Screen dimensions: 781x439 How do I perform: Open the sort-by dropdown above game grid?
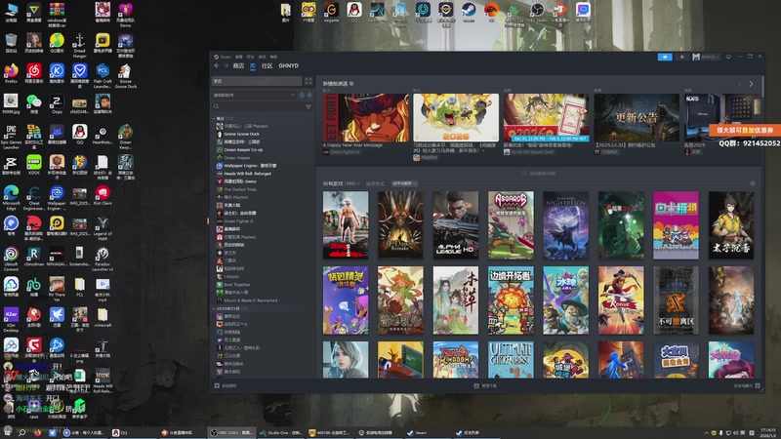coord(404,183)
